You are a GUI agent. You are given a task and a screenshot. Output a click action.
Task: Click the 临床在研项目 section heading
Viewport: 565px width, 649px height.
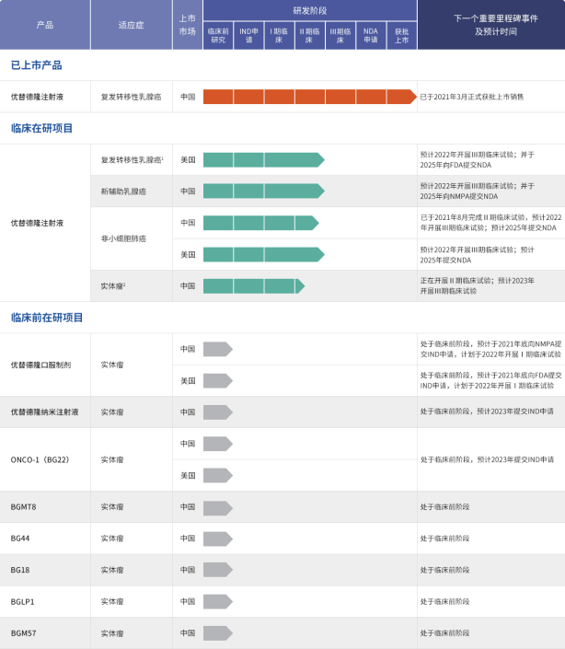coord(41,128)
